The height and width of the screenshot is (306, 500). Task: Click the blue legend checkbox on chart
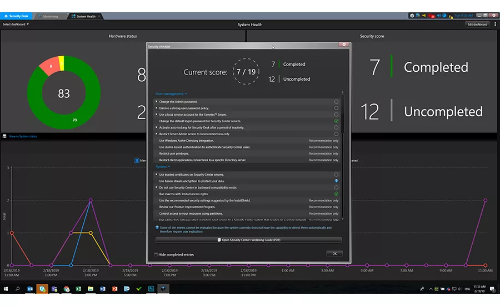point(137,160)
